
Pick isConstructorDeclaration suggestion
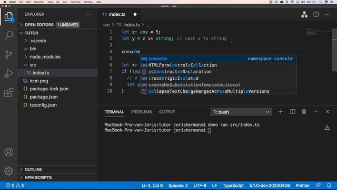click(x=219, y=72)
